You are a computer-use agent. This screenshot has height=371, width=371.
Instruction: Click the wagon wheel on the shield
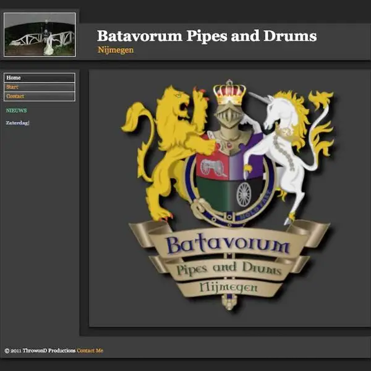click(x=244, y=195)
